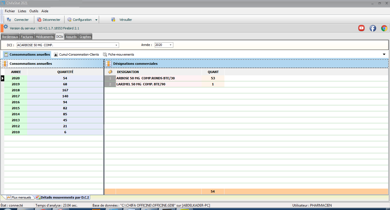Click the Connecter toolbar icon

(x=9, y=20)
